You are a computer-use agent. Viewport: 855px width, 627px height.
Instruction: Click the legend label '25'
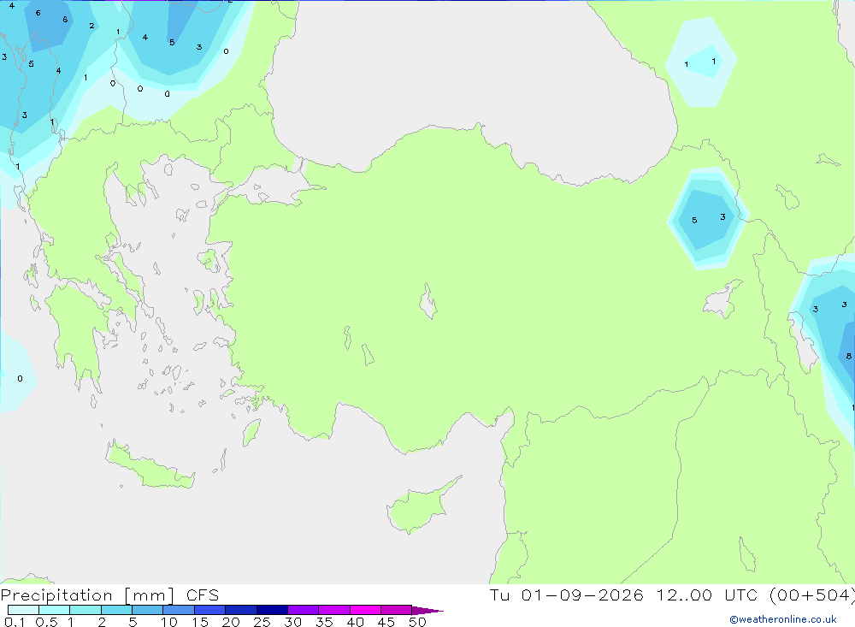click(262, 622)
